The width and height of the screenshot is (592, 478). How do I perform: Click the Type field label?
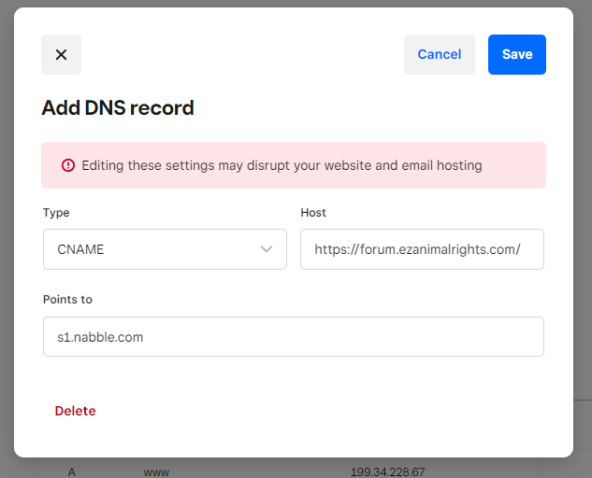click(56, 213)
